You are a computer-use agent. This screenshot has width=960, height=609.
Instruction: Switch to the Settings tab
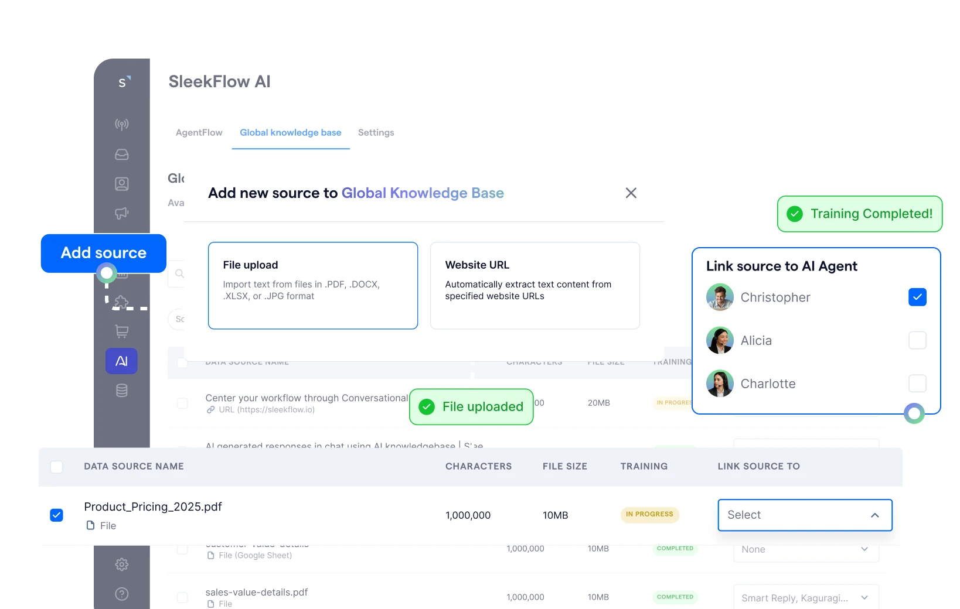tap(376, 132)
